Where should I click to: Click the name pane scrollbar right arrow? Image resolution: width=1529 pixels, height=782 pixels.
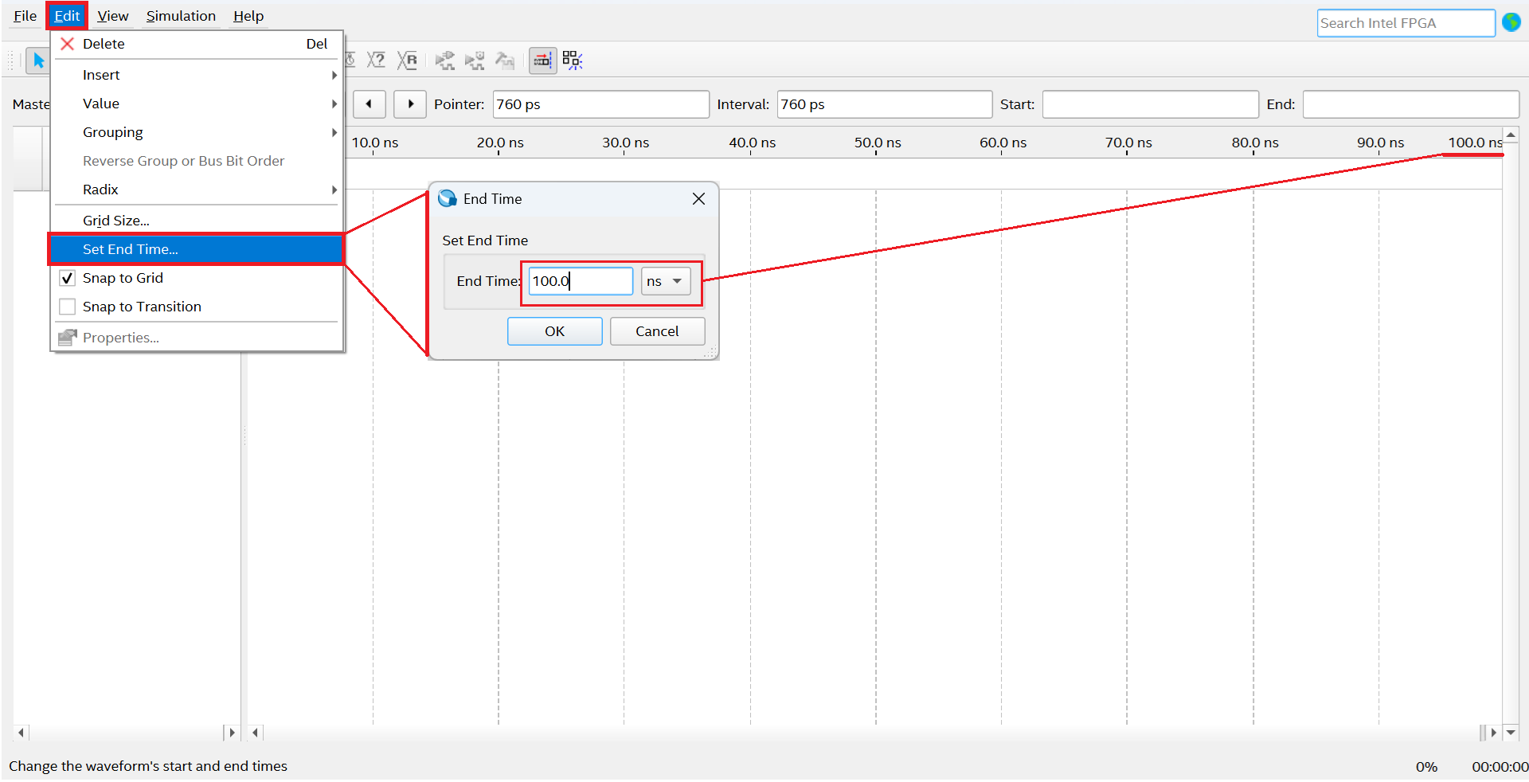(x=232, y=733)
